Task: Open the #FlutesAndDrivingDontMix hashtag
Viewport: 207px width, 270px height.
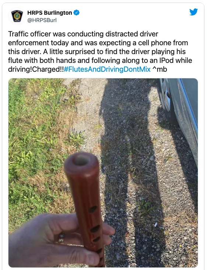Action: pos(107,70)
